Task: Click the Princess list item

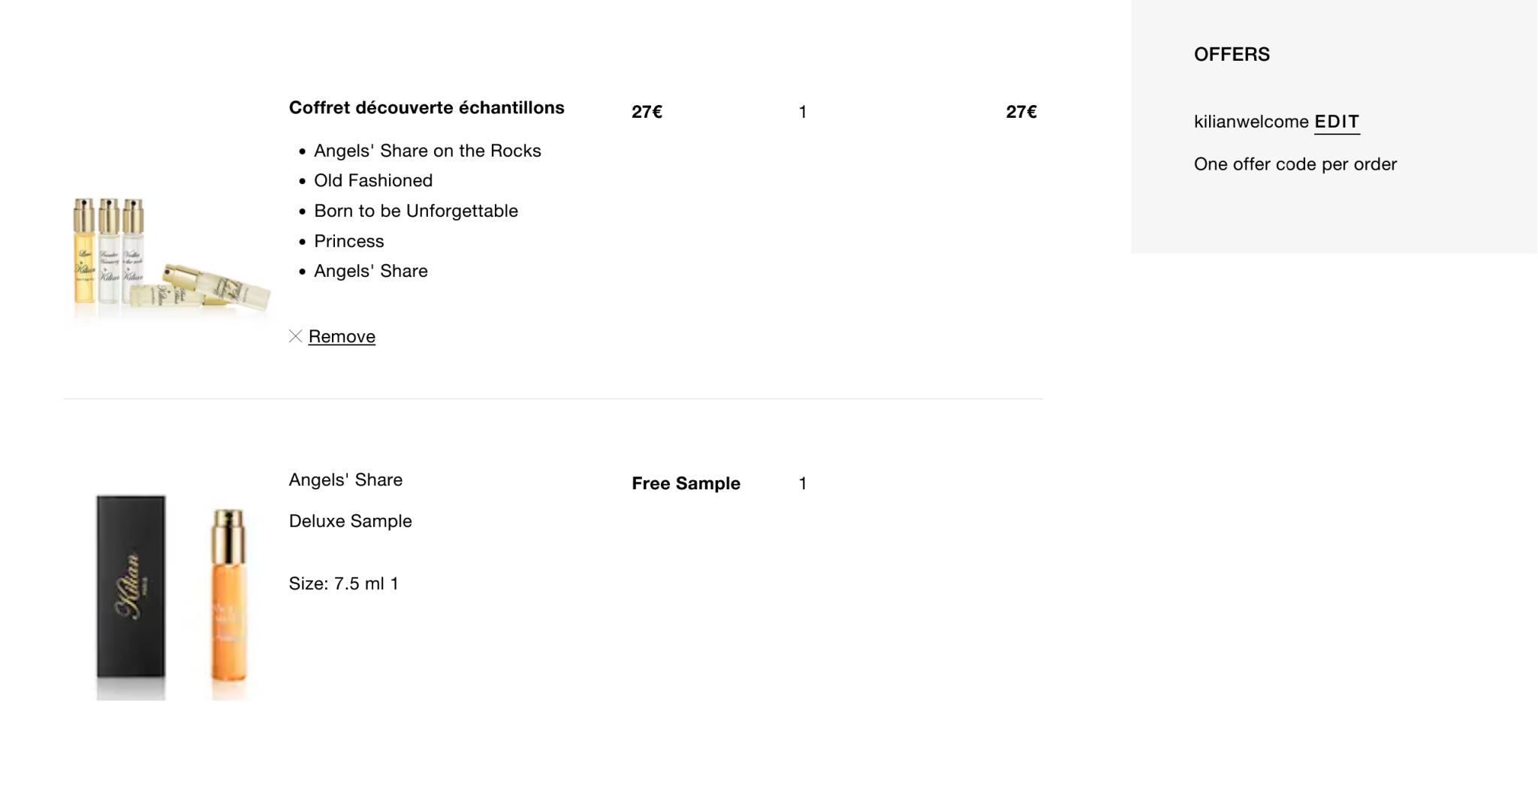Action: (349, 242)
